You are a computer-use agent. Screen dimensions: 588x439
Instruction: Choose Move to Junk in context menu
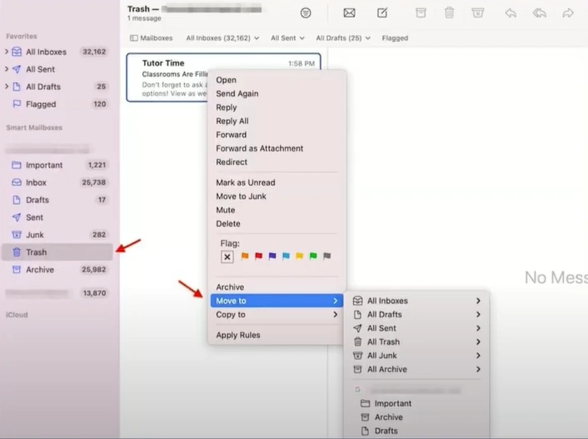[x=277, y=197]
